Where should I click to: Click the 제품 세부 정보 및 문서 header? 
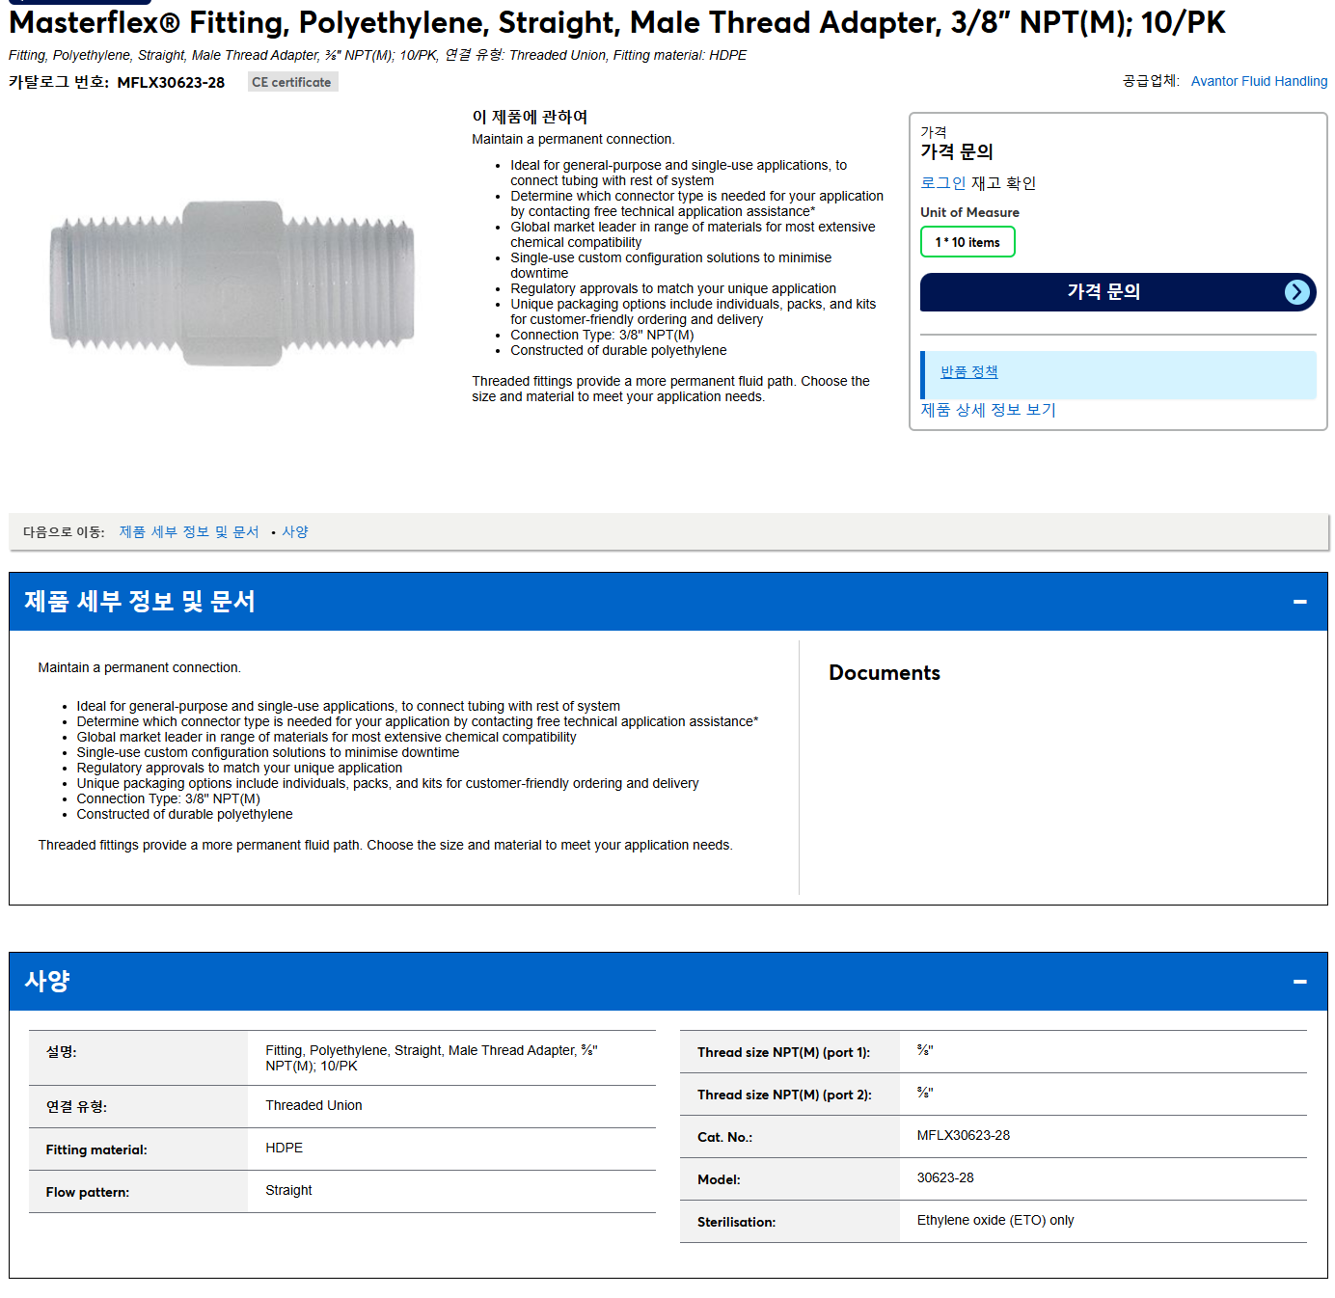pos(140,602)
